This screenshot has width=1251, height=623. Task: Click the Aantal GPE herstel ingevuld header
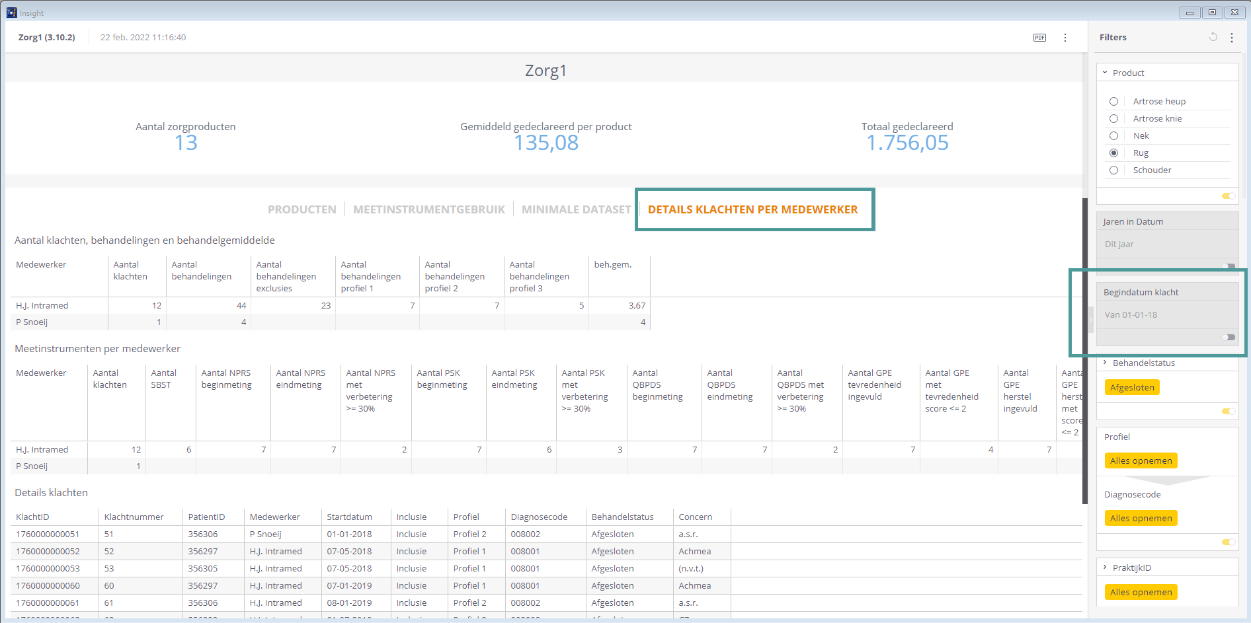(1020, 391)
